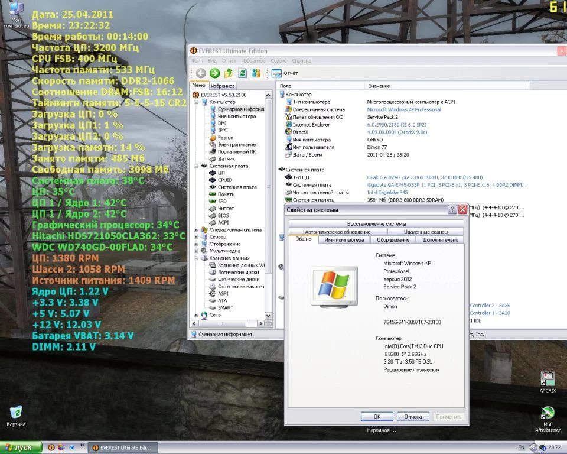Click the EN language indicator in tray
This screenshot has width=567, height=454.
tap(521, 448)
